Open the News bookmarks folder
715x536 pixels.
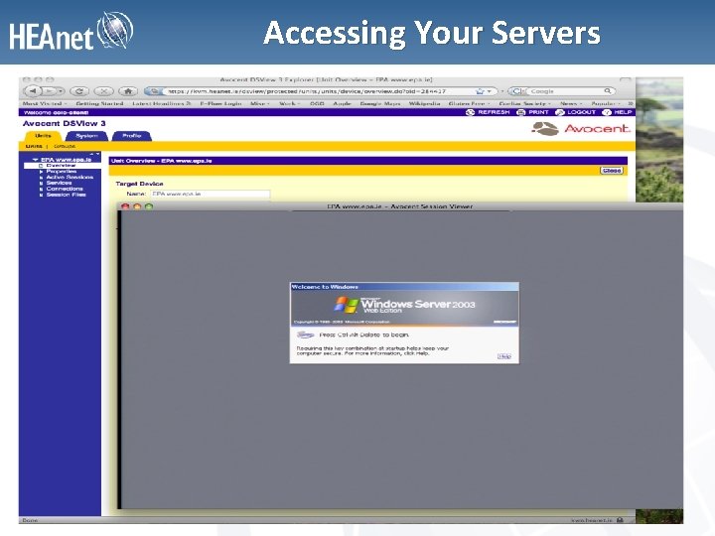571,104
